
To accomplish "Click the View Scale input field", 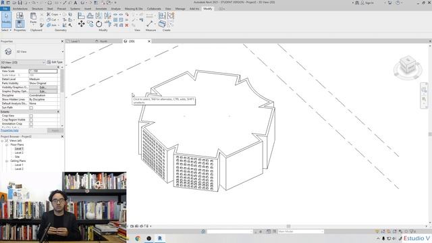I will (x=43, y=71).
